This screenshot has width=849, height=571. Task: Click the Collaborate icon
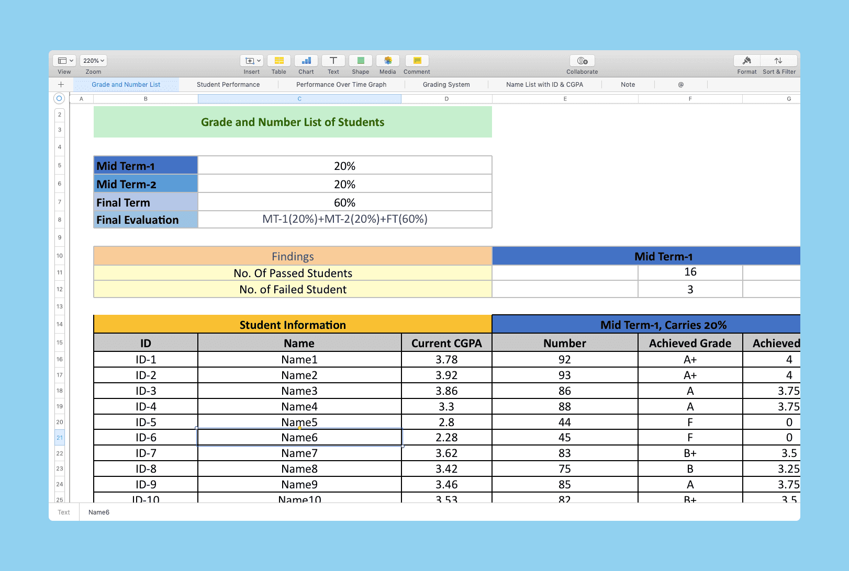click(582, 61)
